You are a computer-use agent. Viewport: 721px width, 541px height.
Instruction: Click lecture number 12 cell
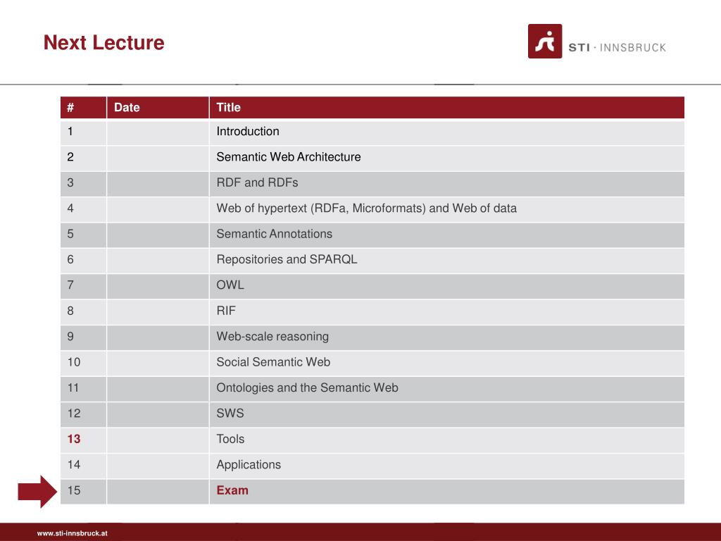point(83,415)
